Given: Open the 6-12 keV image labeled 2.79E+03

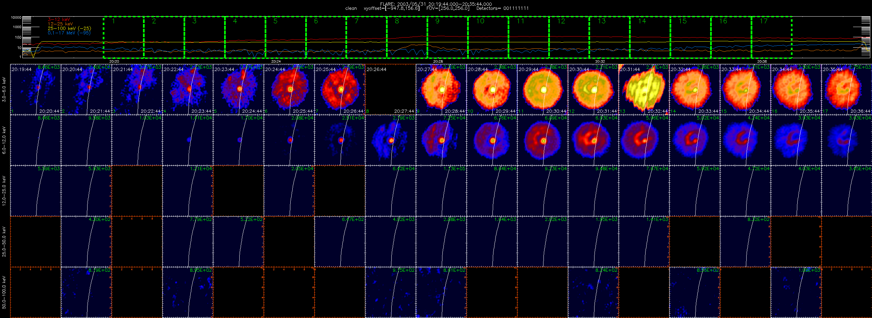Looking at the screenshot, I should pos(390,140).
